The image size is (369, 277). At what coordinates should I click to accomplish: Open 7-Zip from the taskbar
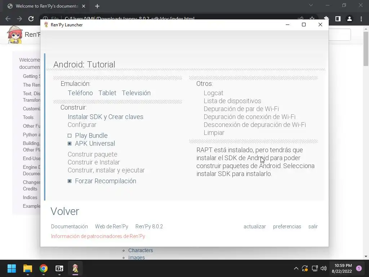(59, 268)
